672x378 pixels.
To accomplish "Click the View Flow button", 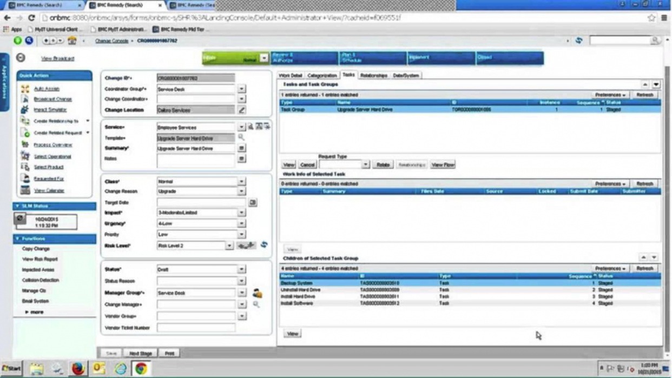I will coord(443,164).
